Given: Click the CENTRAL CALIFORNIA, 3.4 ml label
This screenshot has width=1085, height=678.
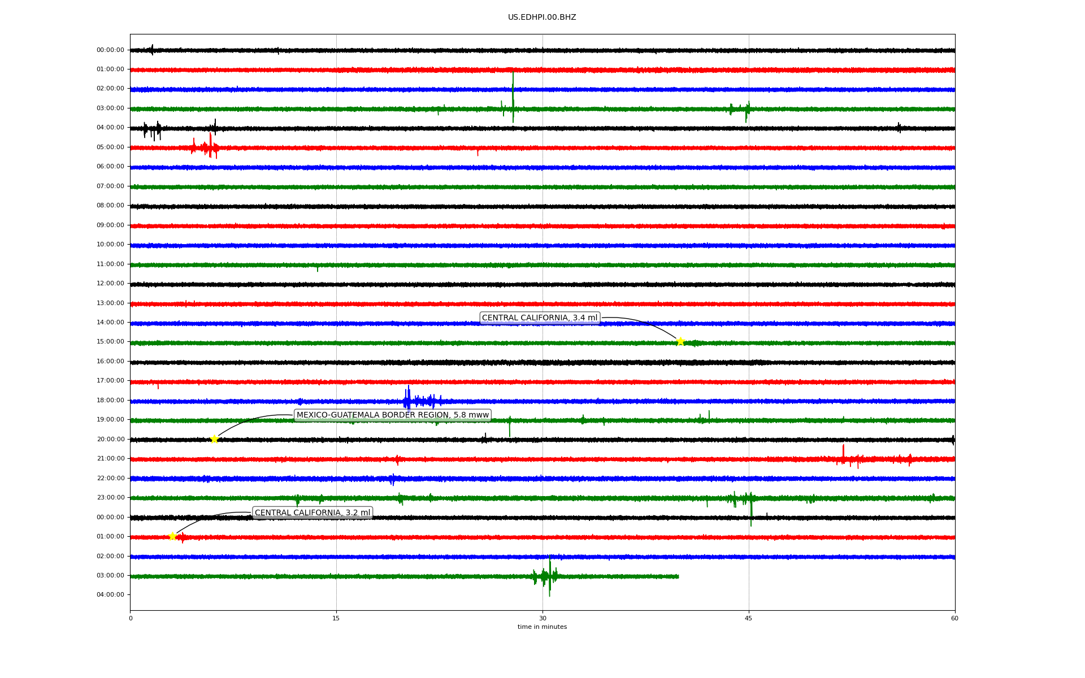Looking at the screenshot, I should tap(539, 318).
